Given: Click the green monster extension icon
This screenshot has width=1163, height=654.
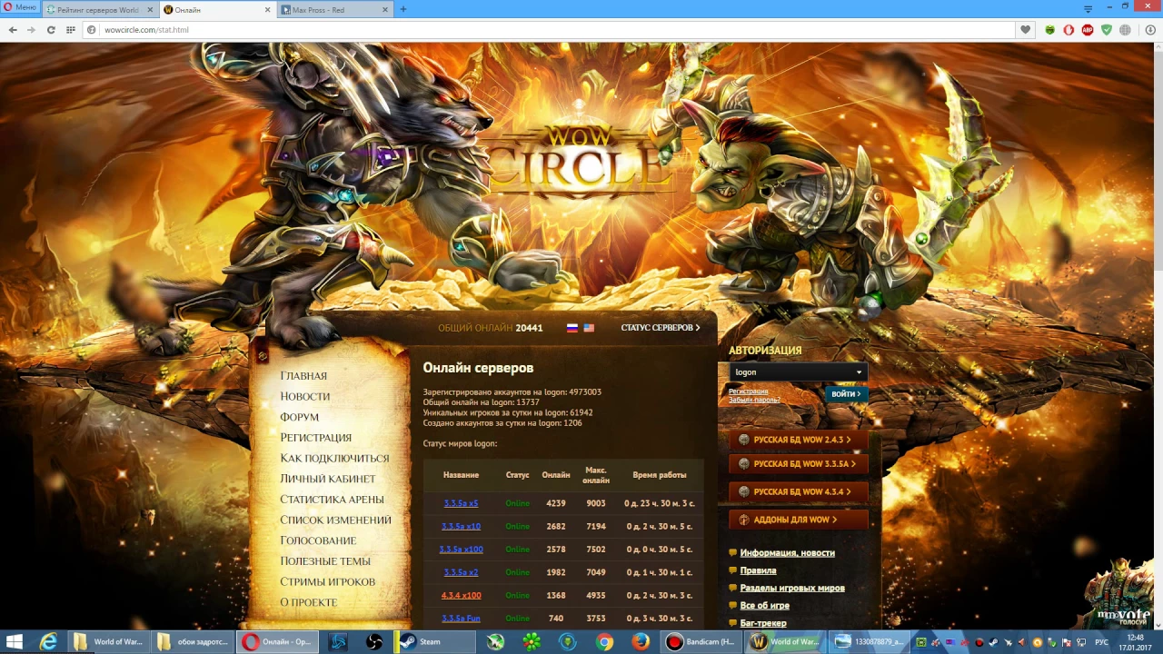Looking at the screenshot, I should (1049, 30).
